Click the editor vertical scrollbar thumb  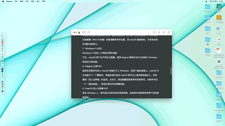click(171, 71)
